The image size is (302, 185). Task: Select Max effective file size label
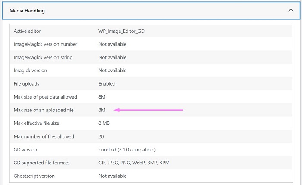[36, 123]
